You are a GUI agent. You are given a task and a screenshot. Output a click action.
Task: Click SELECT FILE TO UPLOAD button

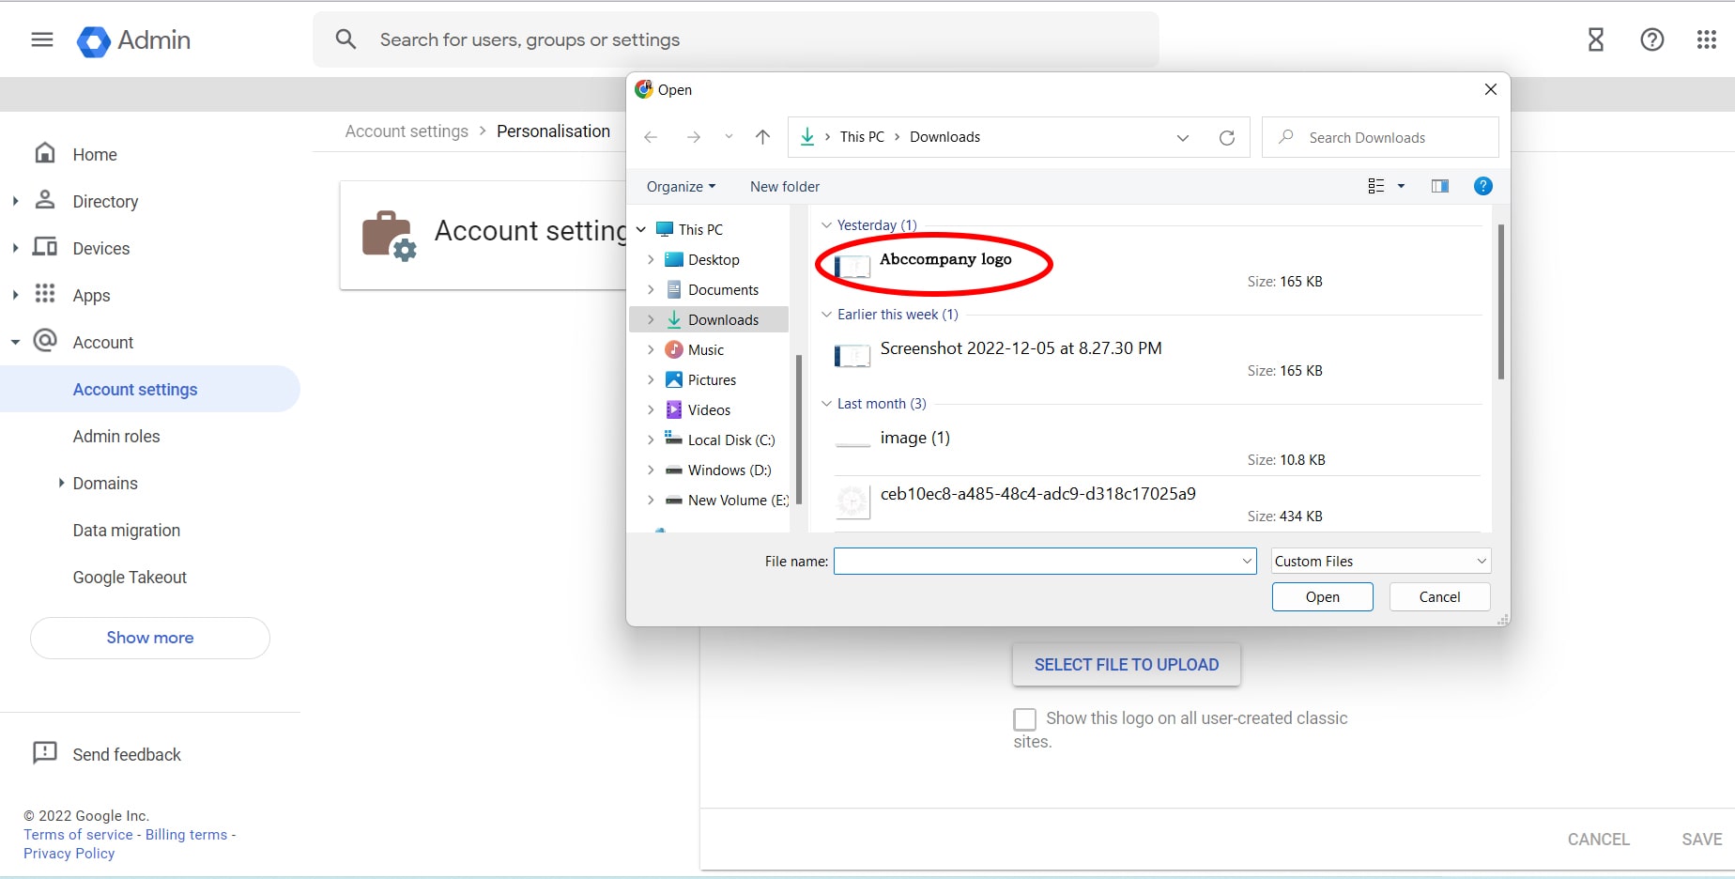pyautogui.click(x=1127, y=665)
